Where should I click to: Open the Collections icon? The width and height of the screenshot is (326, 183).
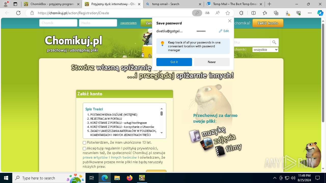coord(276,13)
